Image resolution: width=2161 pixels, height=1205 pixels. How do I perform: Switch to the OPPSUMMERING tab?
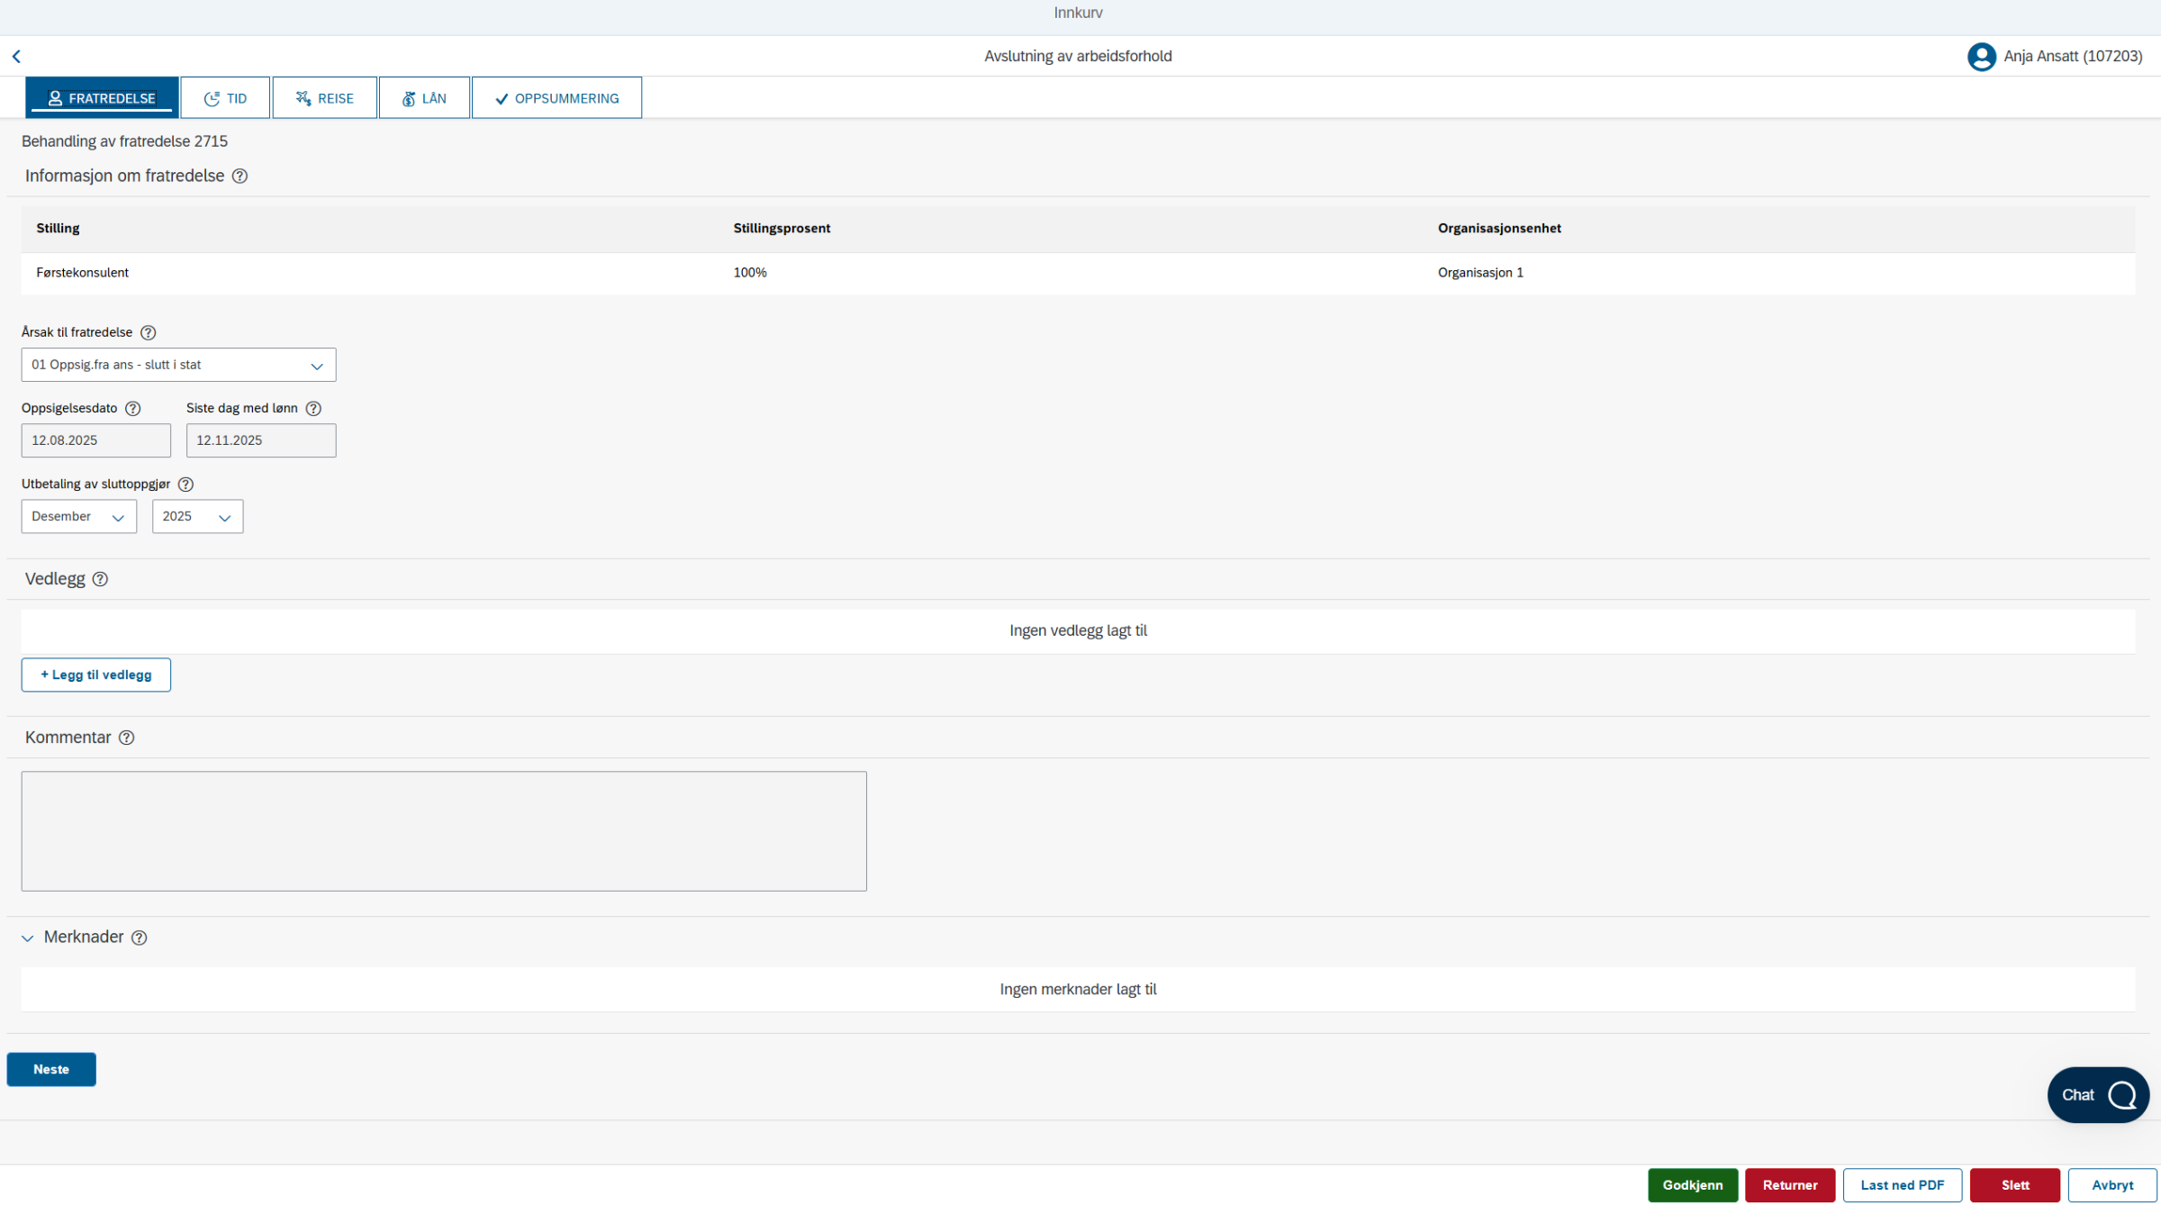(556, 98)
